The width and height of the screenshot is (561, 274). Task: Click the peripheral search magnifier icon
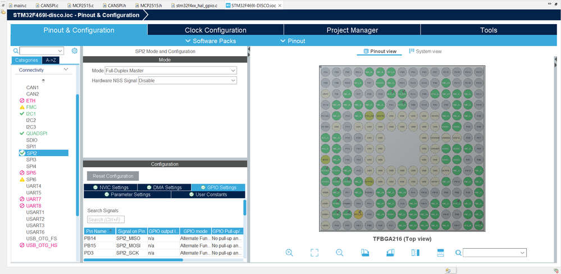pyautogui.click(x=16, y=51)
